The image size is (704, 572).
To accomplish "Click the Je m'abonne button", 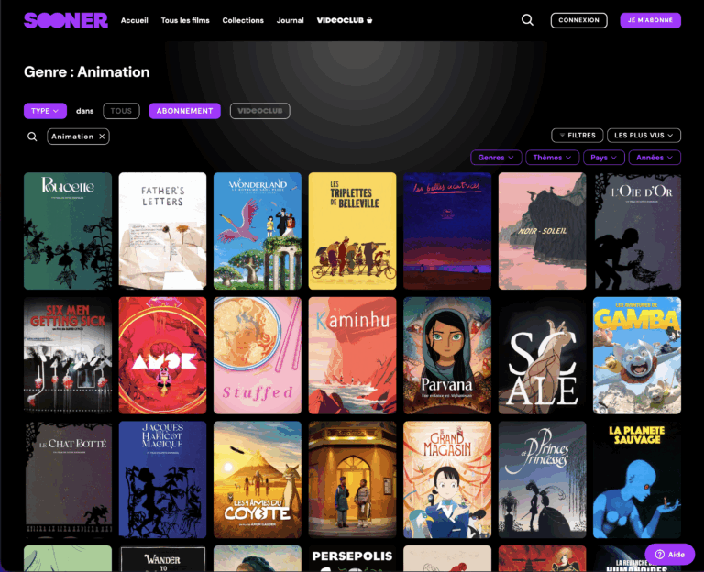I will 650,20.
